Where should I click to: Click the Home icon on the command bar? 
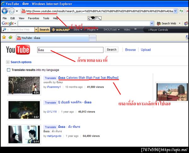click(187, 37)
